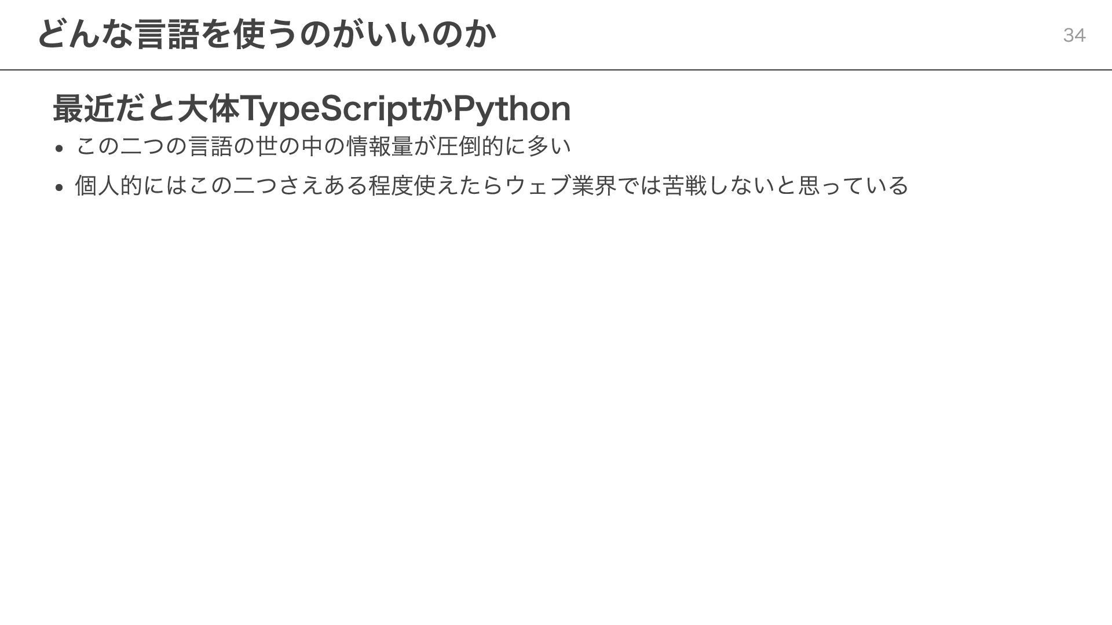
Task: Click the word TypeScript in heading
Action: tap(329, 108)
